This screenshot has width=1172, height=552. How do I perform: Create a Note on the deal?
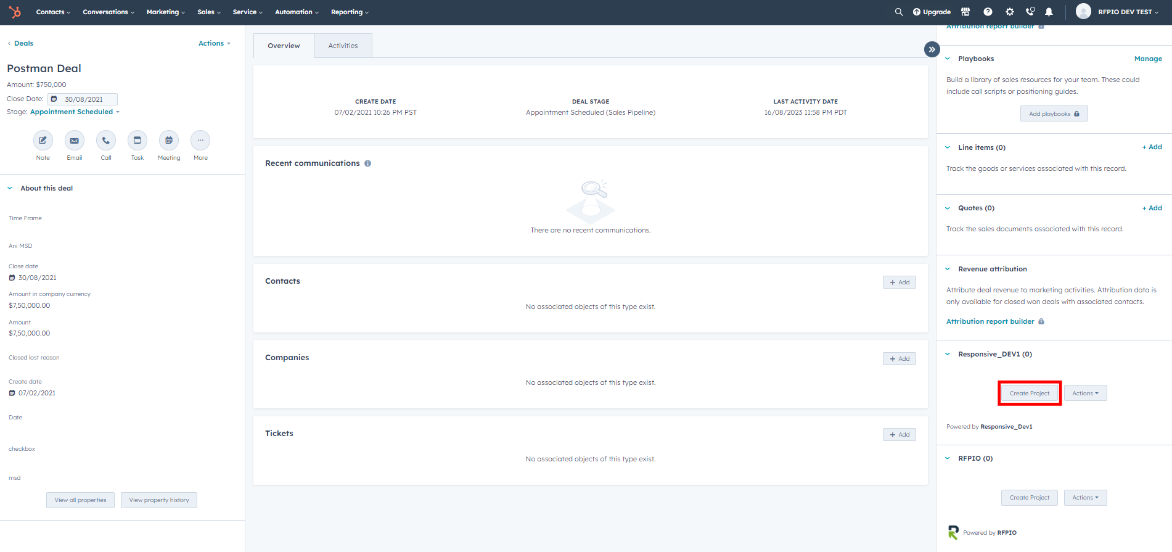[x=43, y=141]
